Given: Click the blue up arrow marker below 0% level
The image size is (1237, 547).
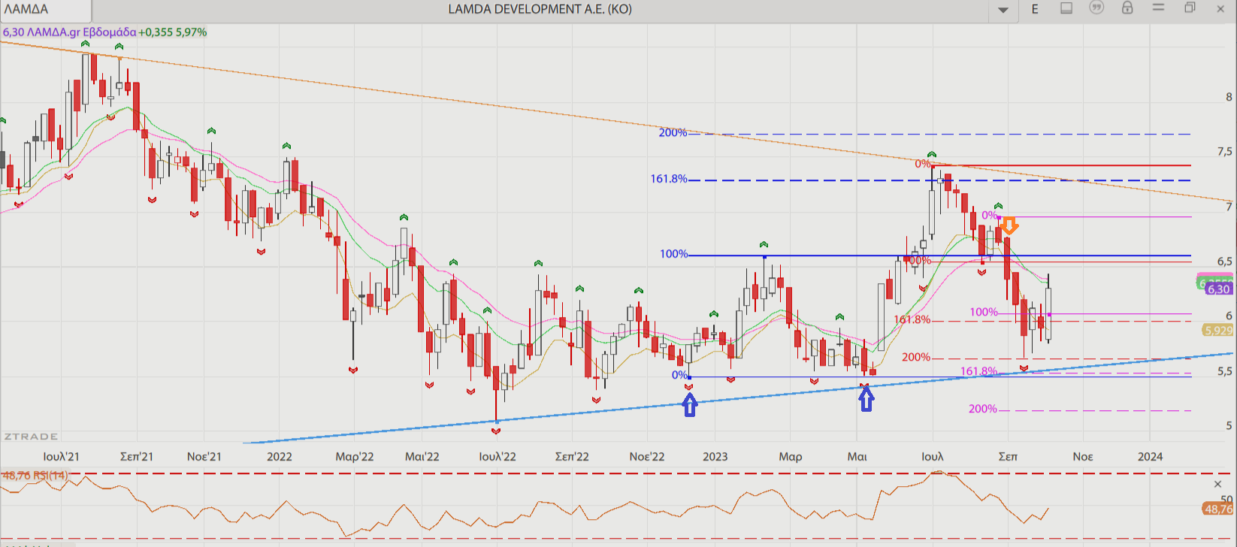Looking at the screenshot, I should click(x=689, y=406).
